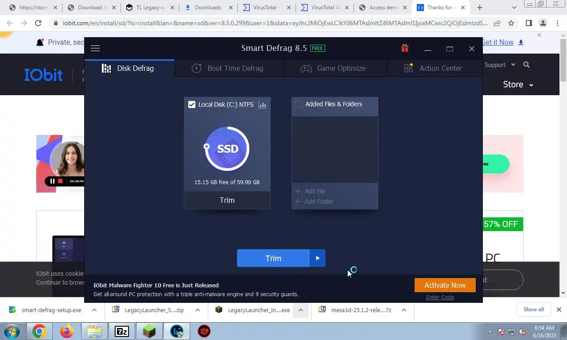Close the top banner on webpage
This screenshot has height=340, width=567.
pos(539,35)
